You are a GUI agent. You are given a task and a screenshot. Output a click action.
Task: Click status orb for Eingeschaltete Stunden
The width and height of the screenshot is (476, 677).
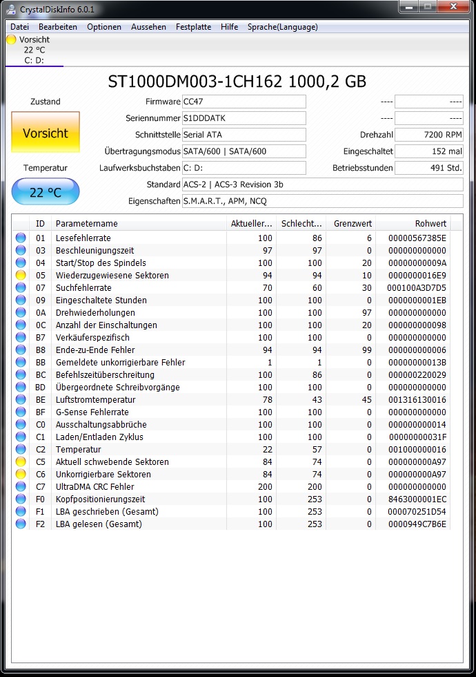coord(20,300)
